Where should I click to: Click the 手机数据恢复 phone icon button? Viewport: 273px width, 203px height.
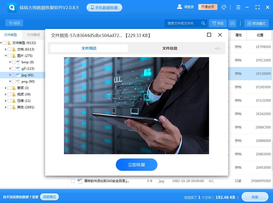[x=104, y=7]
